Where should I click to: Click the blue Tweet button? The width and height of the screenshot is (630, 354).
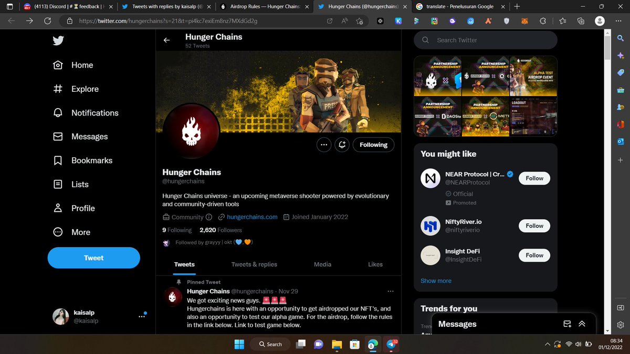93,258
